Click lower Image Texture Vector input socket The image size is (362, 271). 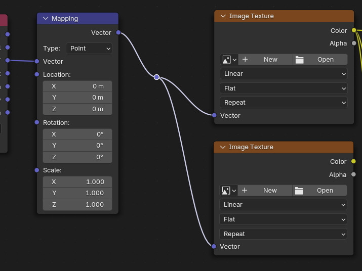(x=214, y=247)
